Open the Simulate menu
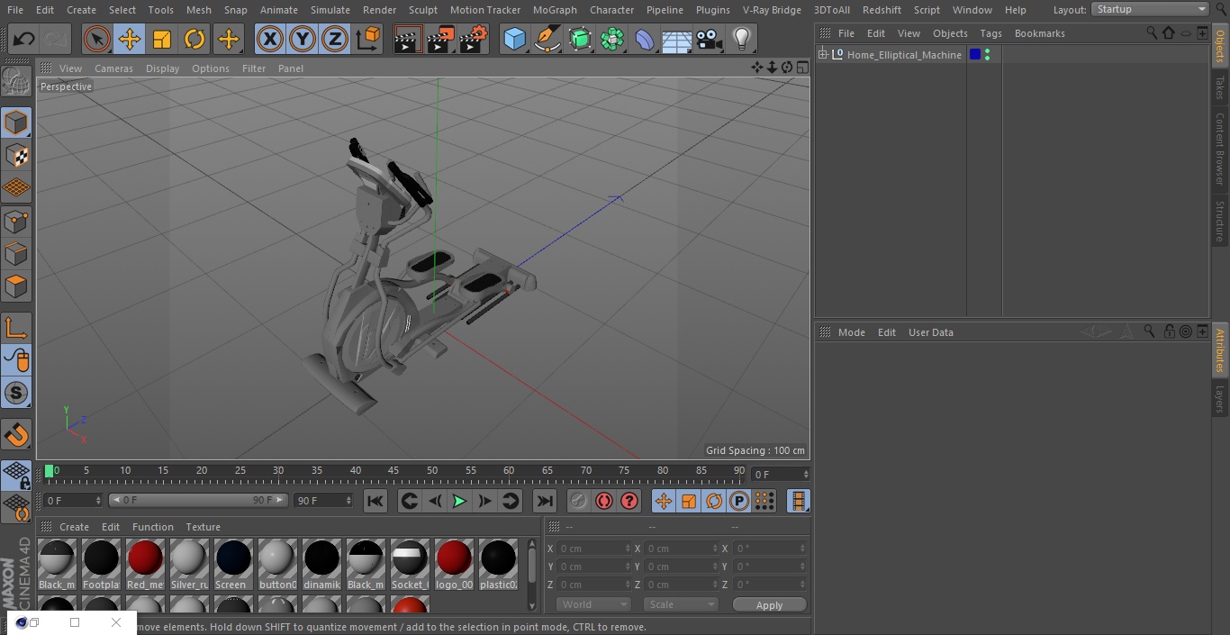Image resolution: width=1230 pixels, height=635 pixels. (x=330, y=10)
